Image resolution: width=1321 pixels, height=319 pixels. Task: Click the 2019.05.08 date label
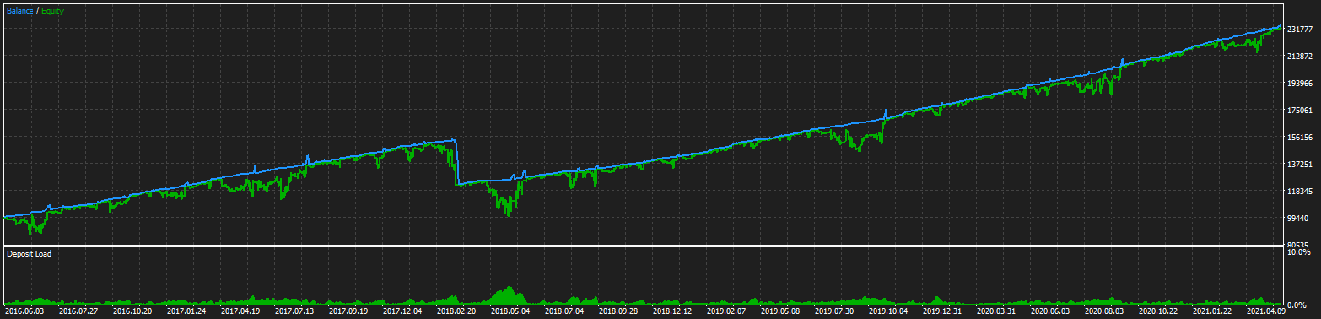(x=781, y=311)
